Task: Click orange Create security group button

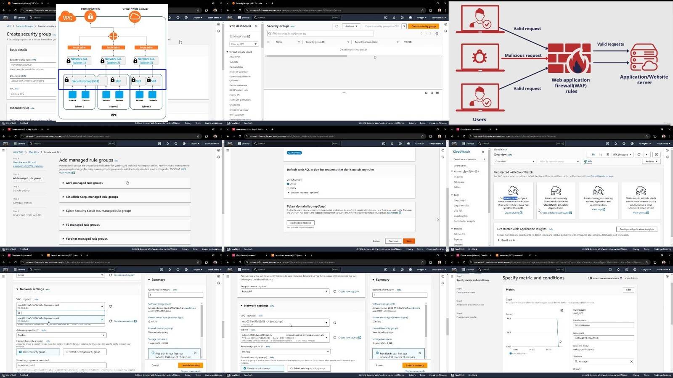Action: [x=424, y=26]
